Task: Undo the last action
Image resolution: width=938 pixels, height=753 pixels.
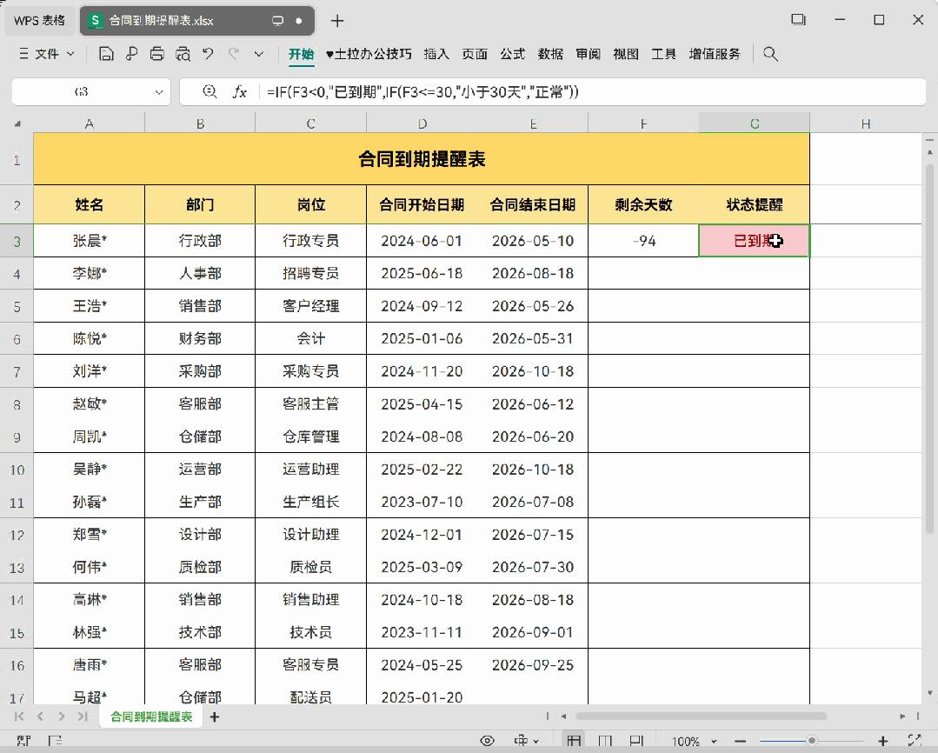Action: coord(208,54)
